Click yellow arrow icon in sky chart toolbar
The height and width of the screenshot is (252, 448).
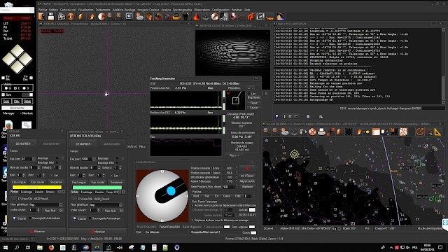coord(367,132)
